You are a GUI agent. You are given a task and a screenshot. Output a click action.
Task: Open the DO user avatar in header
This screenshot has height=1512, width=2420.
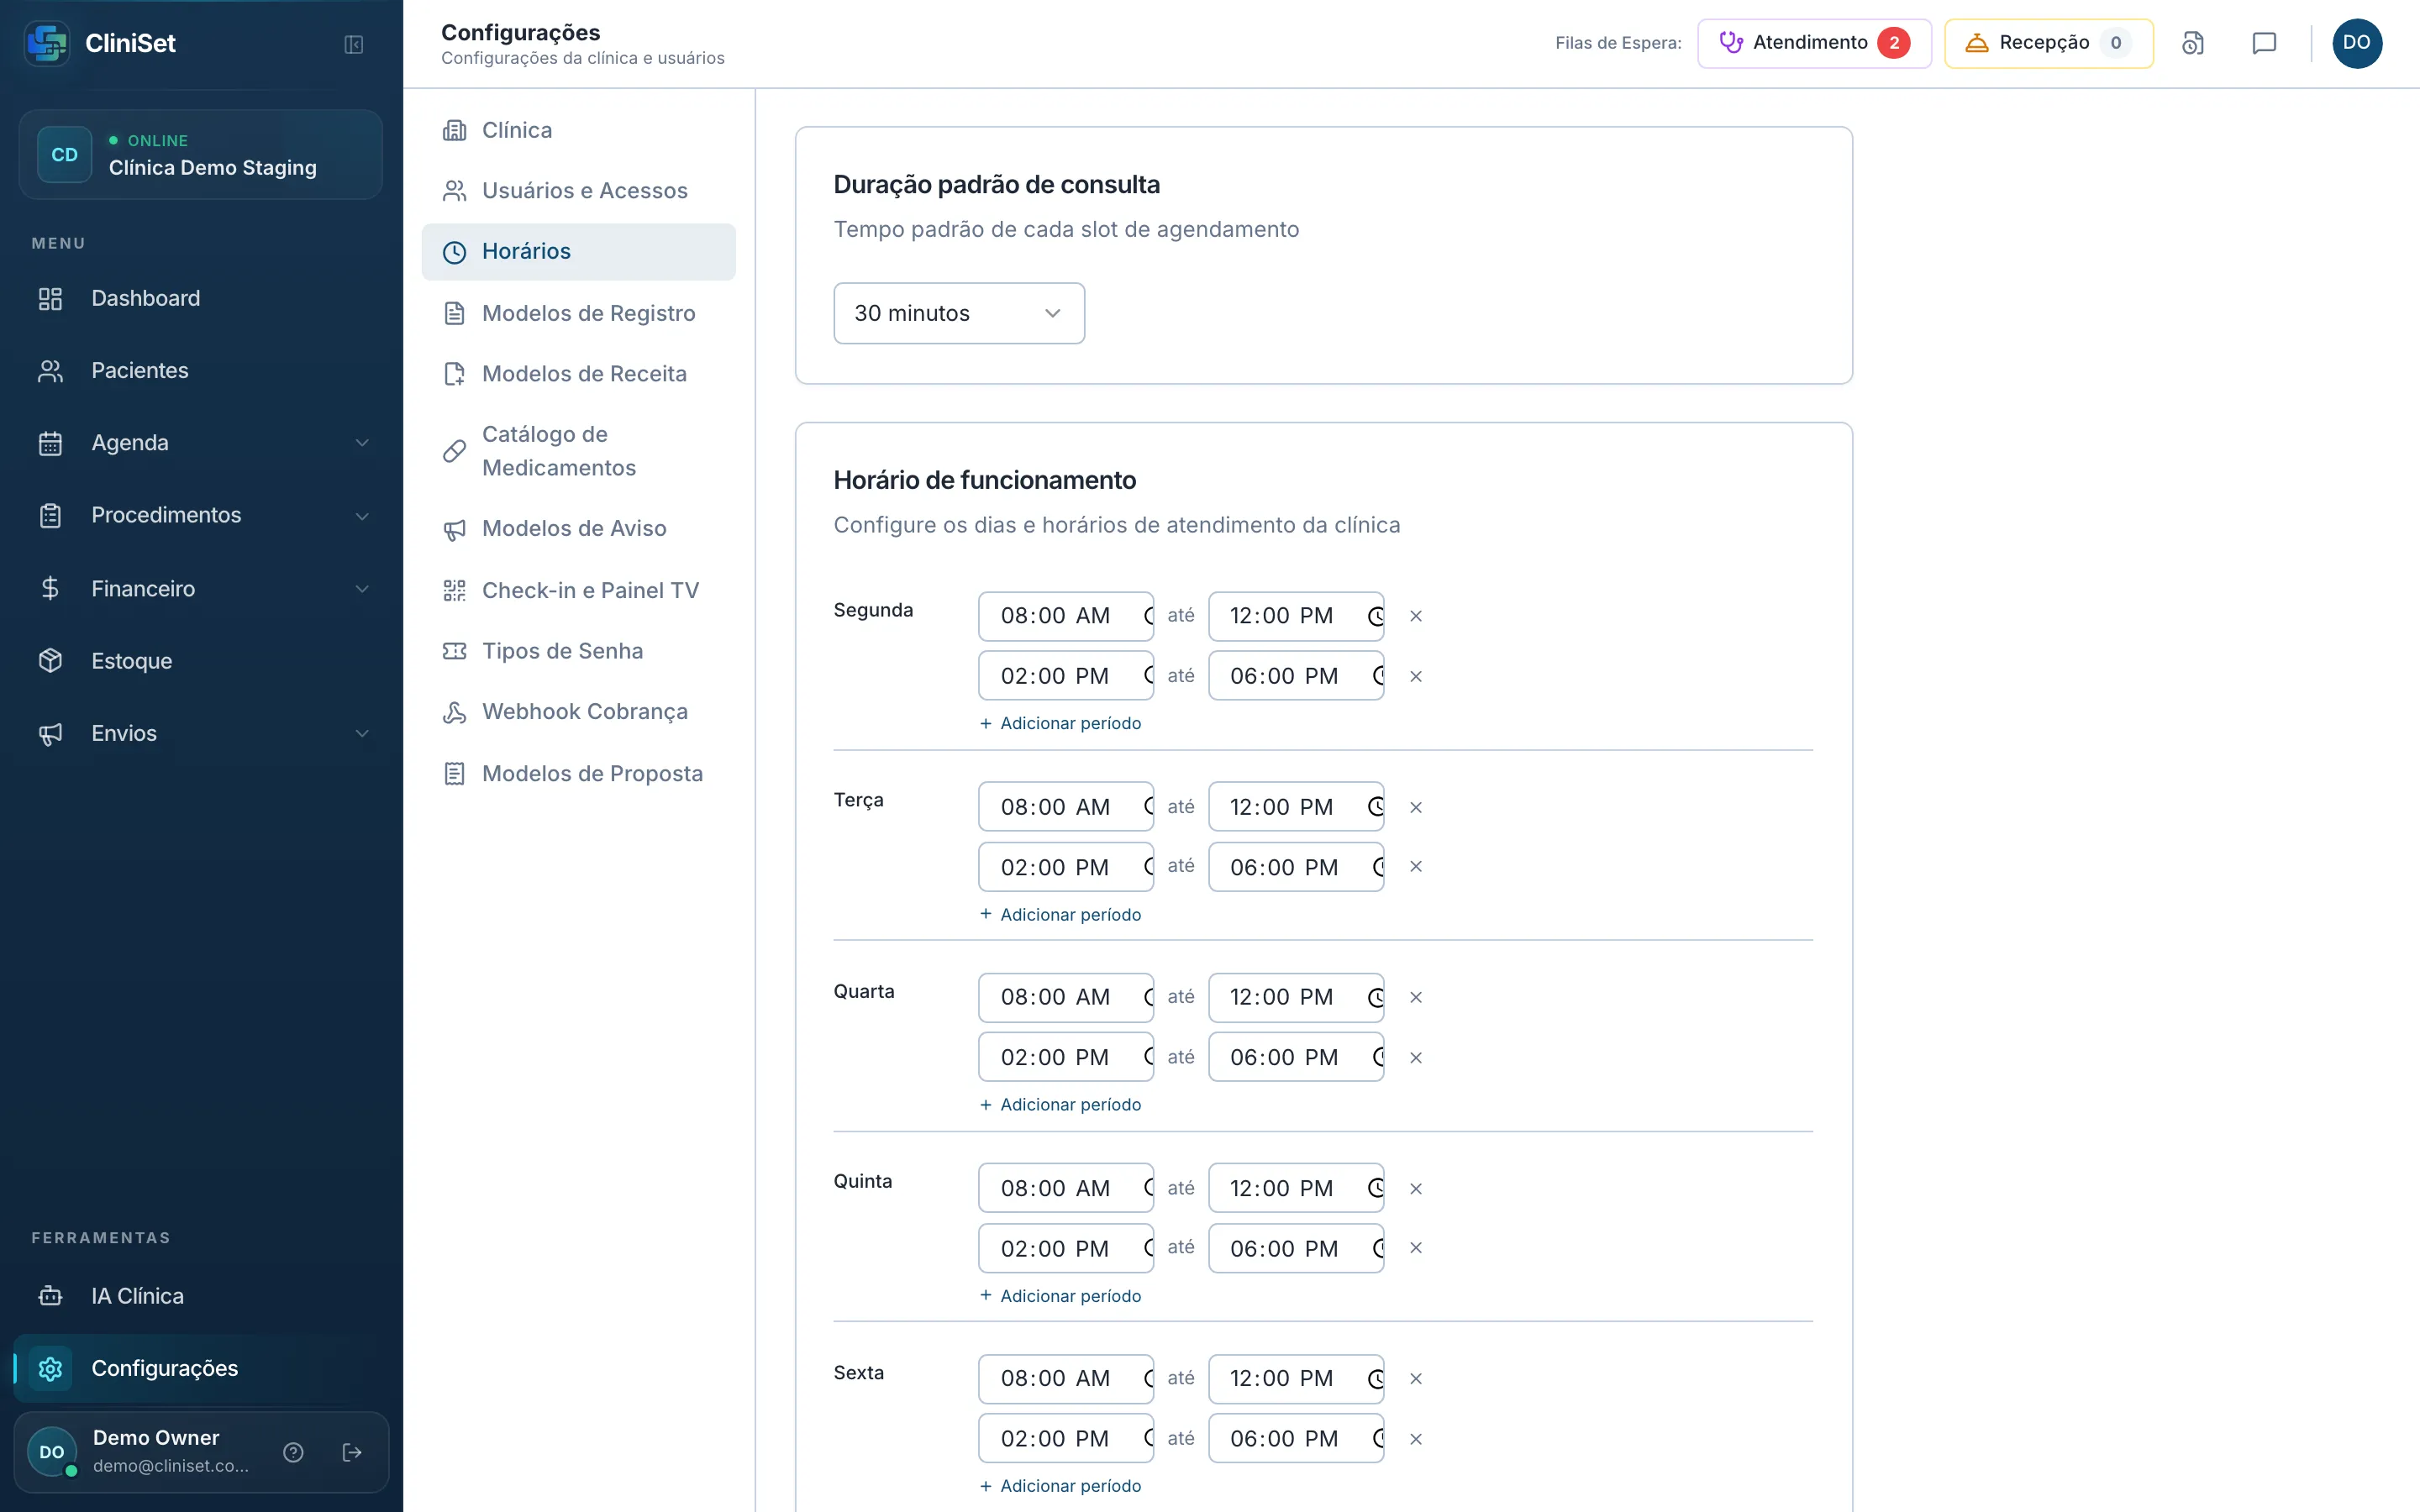click(2357, 43)
